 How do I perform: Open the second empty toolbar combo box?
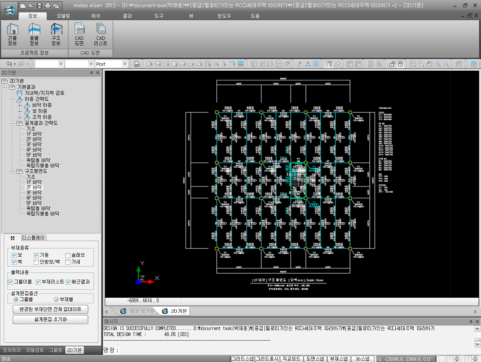90,64
